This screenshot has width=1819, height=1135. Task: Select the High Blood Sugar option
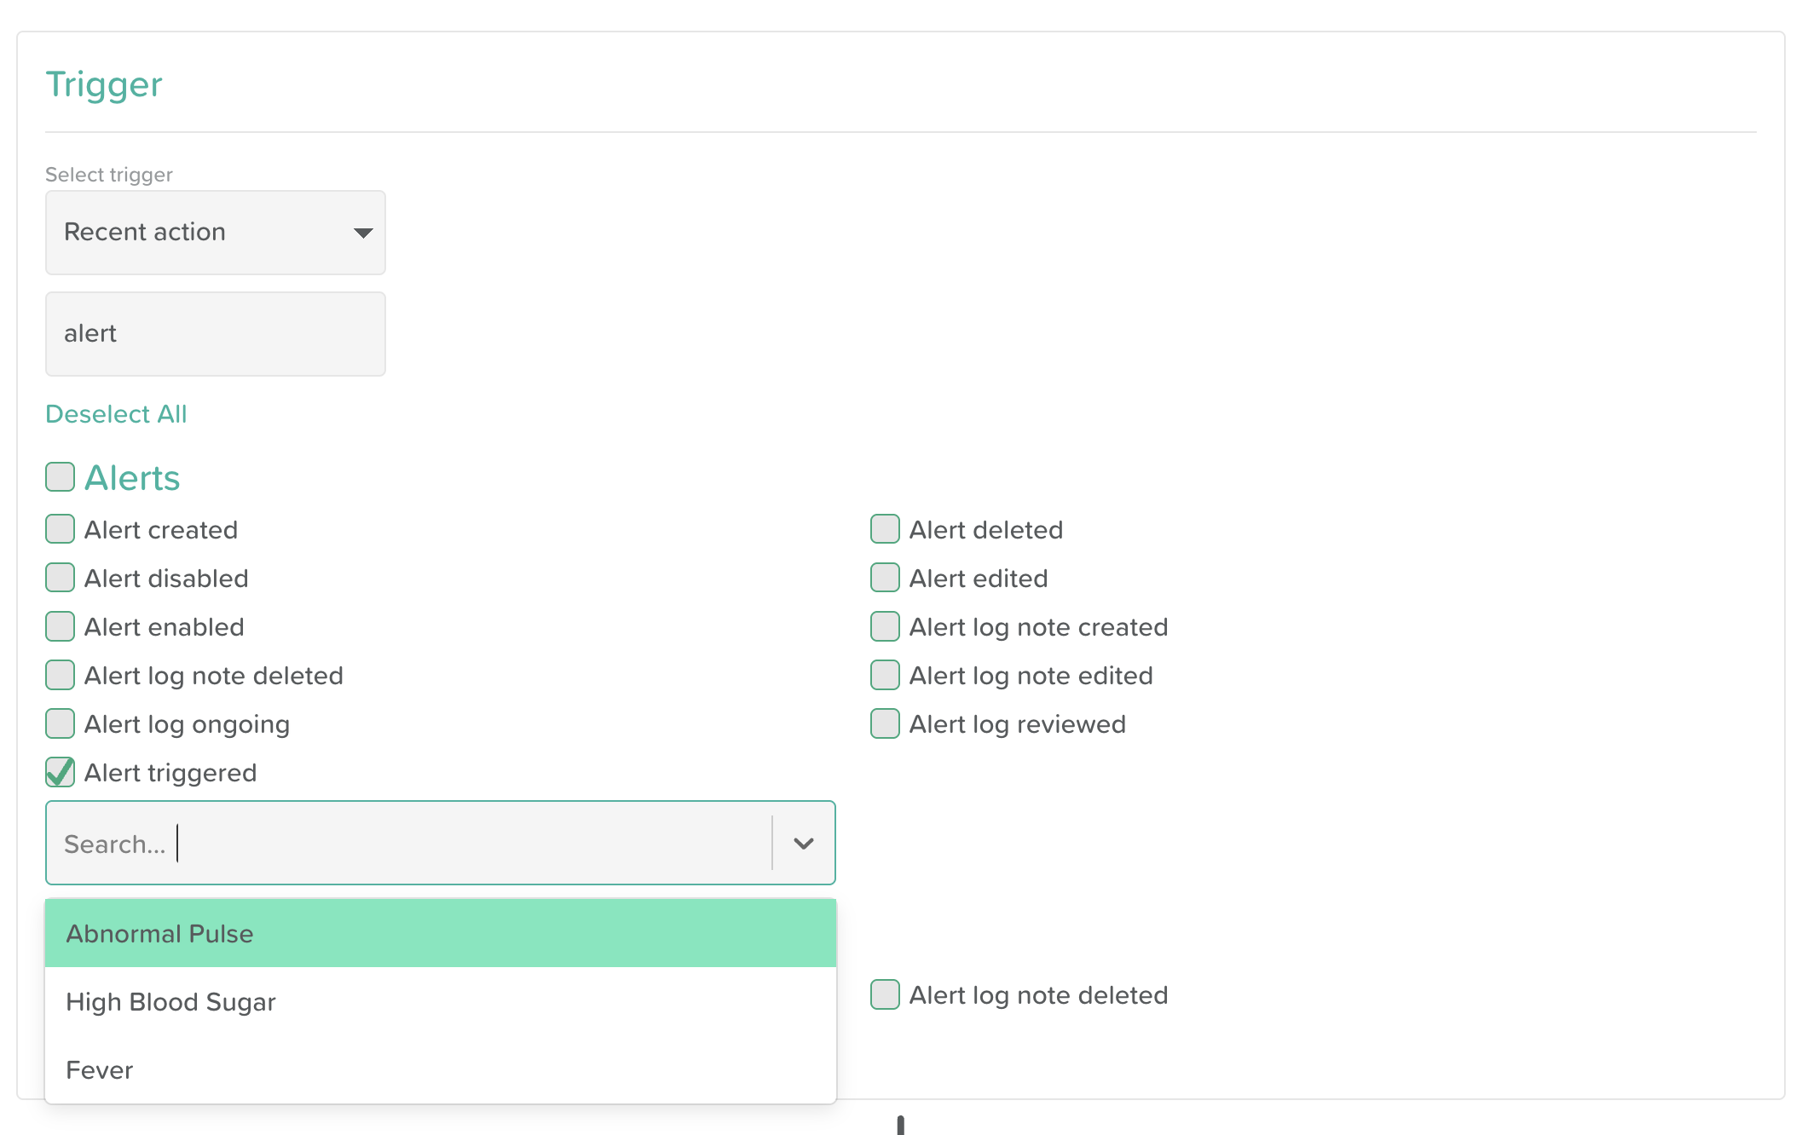(440, 1002)
